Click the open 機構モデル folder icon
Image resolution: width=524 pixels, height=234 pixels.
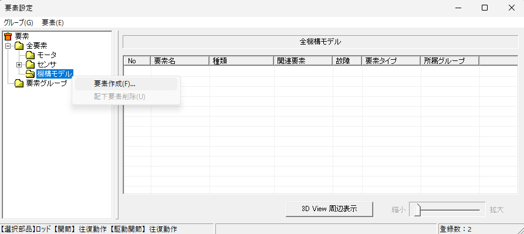click(31, 73)
